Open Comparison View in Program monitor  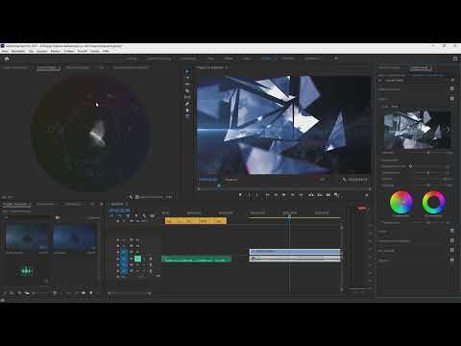click(x=336, y=195)
